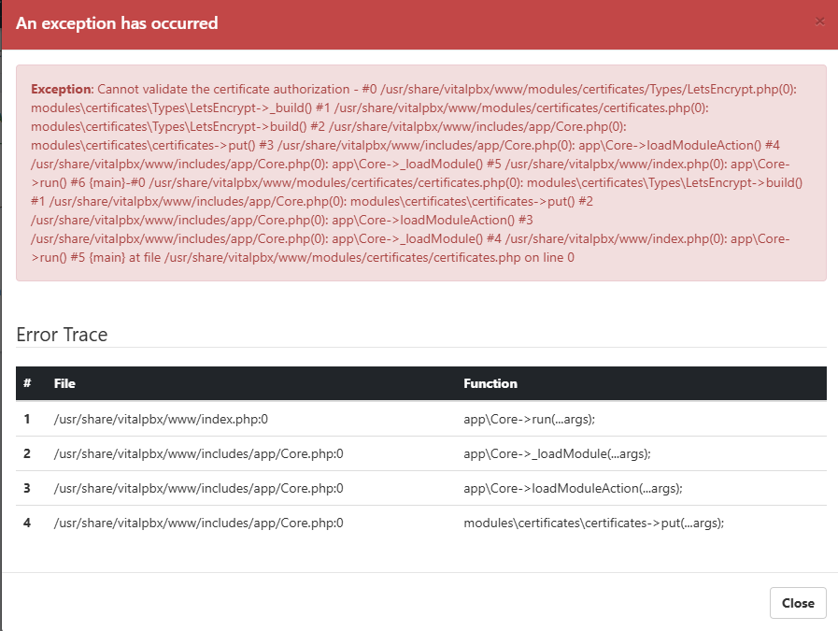Select the index.php:0 file path cell
Viewport: 838px width, 631px height.
pos(161,419)
